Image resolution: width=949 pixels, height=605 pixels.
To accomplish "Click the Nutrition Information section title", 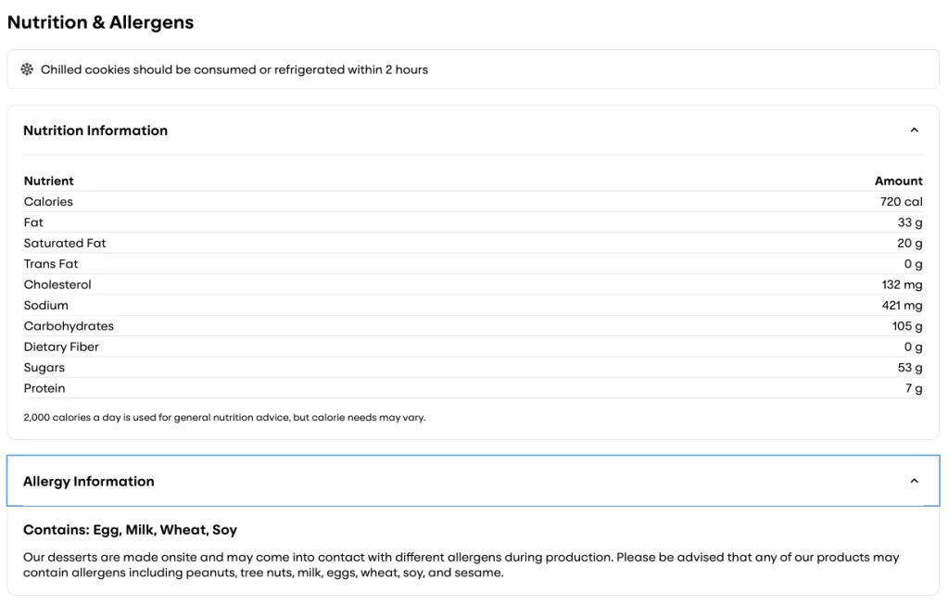I will click(95, 131).
